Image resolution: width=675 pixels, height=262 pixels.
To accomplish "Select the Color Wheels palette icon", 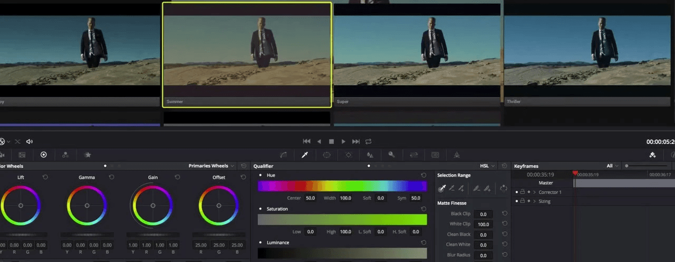I will (x=44, y=155).
